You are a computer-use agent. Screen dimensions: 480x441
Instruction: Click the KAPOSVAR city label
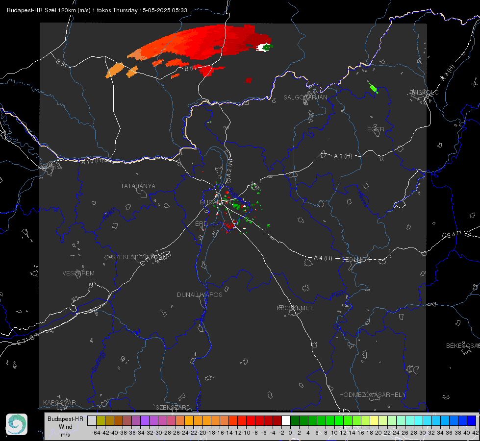tap(59, 402)
